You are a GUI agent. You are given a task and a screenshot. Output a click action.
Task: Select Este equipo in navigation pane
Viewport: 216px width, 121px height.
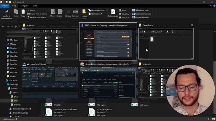click(11, 80)
